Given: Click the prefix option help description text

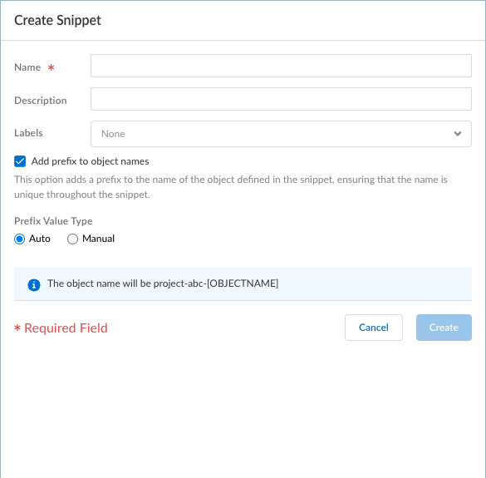Looking at the screenshot, I should pyautogui.click(x=231, y=187).
